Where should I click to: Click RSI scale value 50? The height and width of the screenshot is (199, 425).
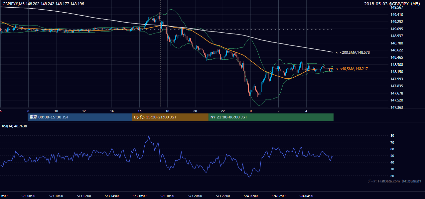click(x=392, y=156)
